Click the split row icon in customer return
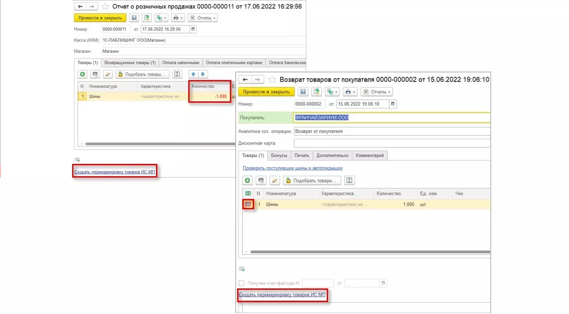The image size is (569, 314). (x=349, y=180)
